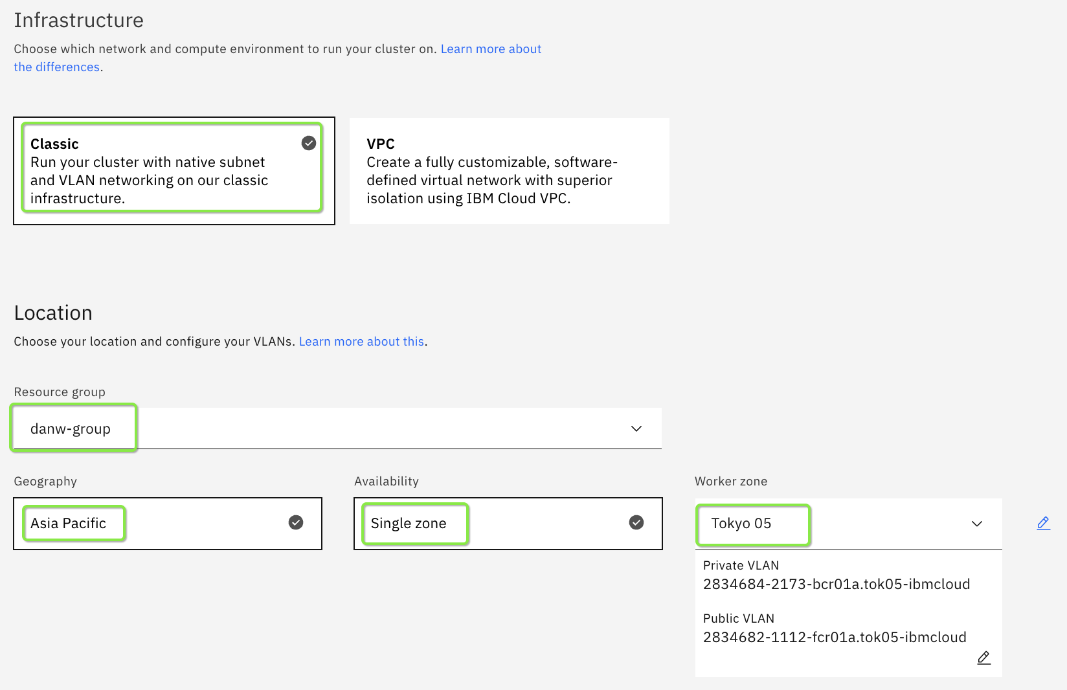Screen dimensions: 1067x690
Task: Select the VPC infrastructure option
Action: pos(509,171)
